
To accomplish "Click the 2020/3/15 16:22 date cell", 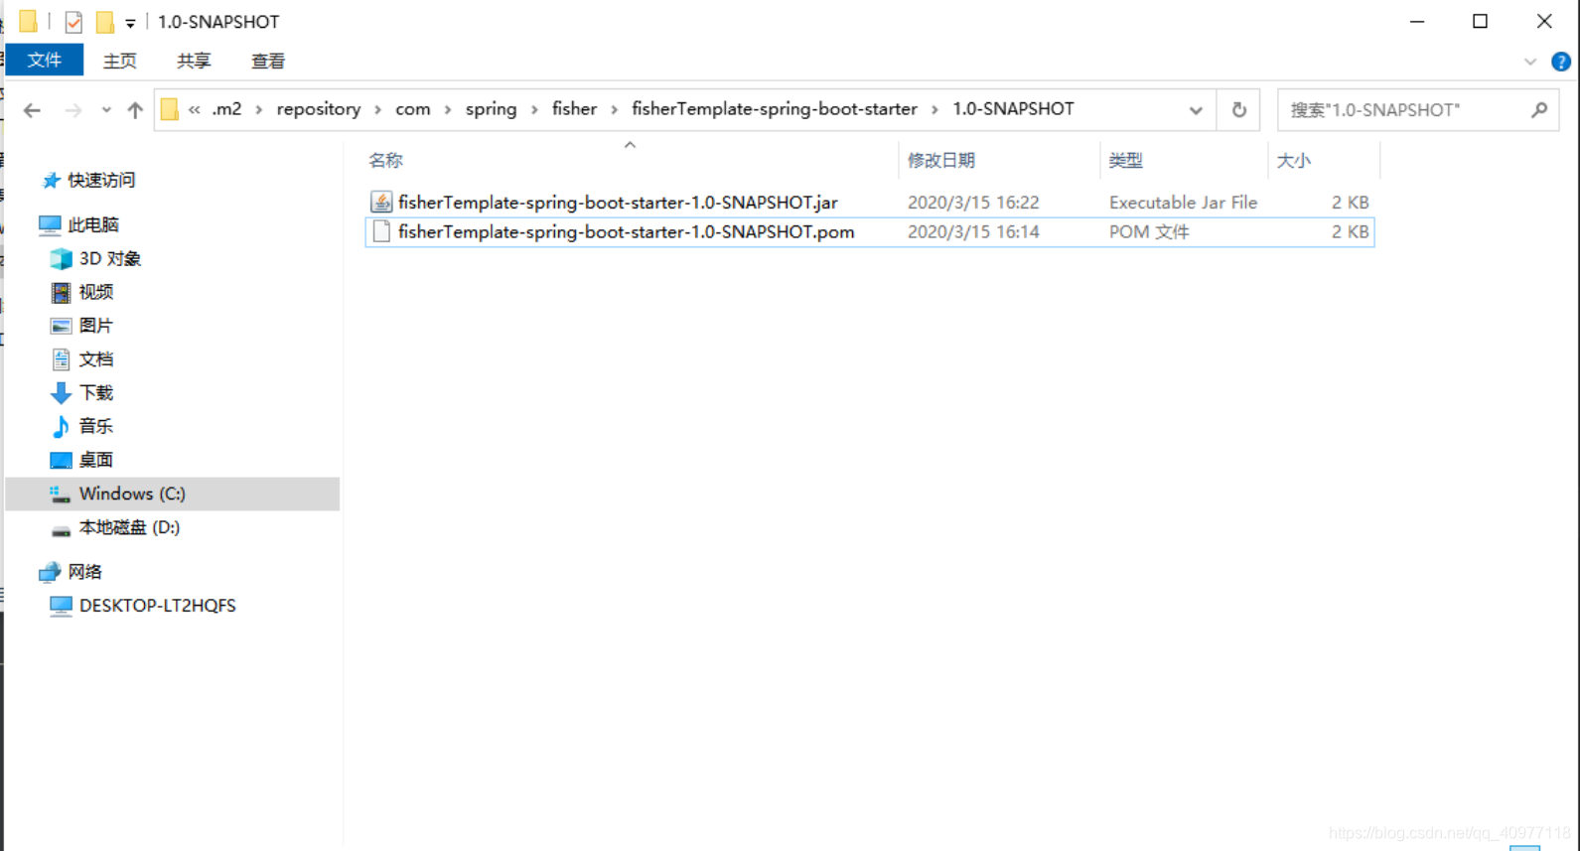I will (973, 203).
